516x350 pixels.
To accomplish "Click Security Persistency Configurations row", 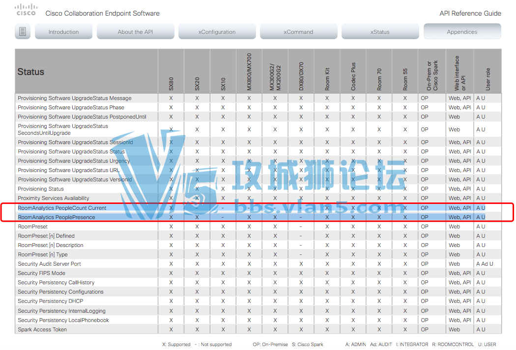I will coord(258,292).
